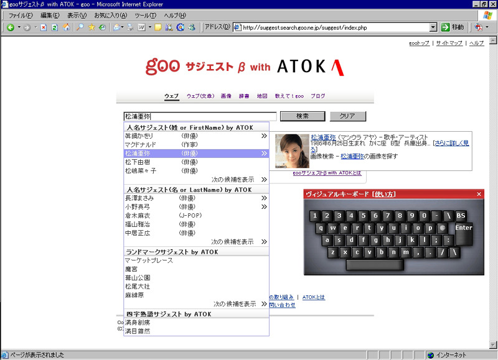The image size is (498, 360).
Task: Click the yellow note toolbar icon
Action: tap(158, 27)
